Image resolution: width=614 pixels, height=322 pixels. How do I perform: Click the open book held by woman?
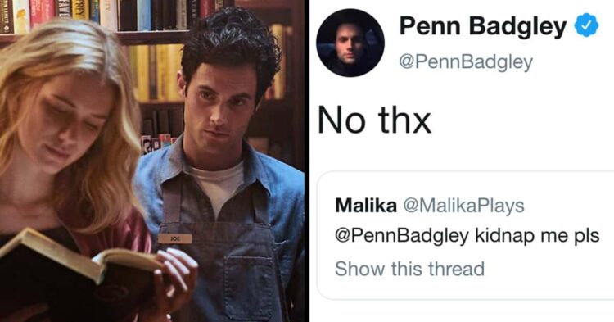pos(79,270)
